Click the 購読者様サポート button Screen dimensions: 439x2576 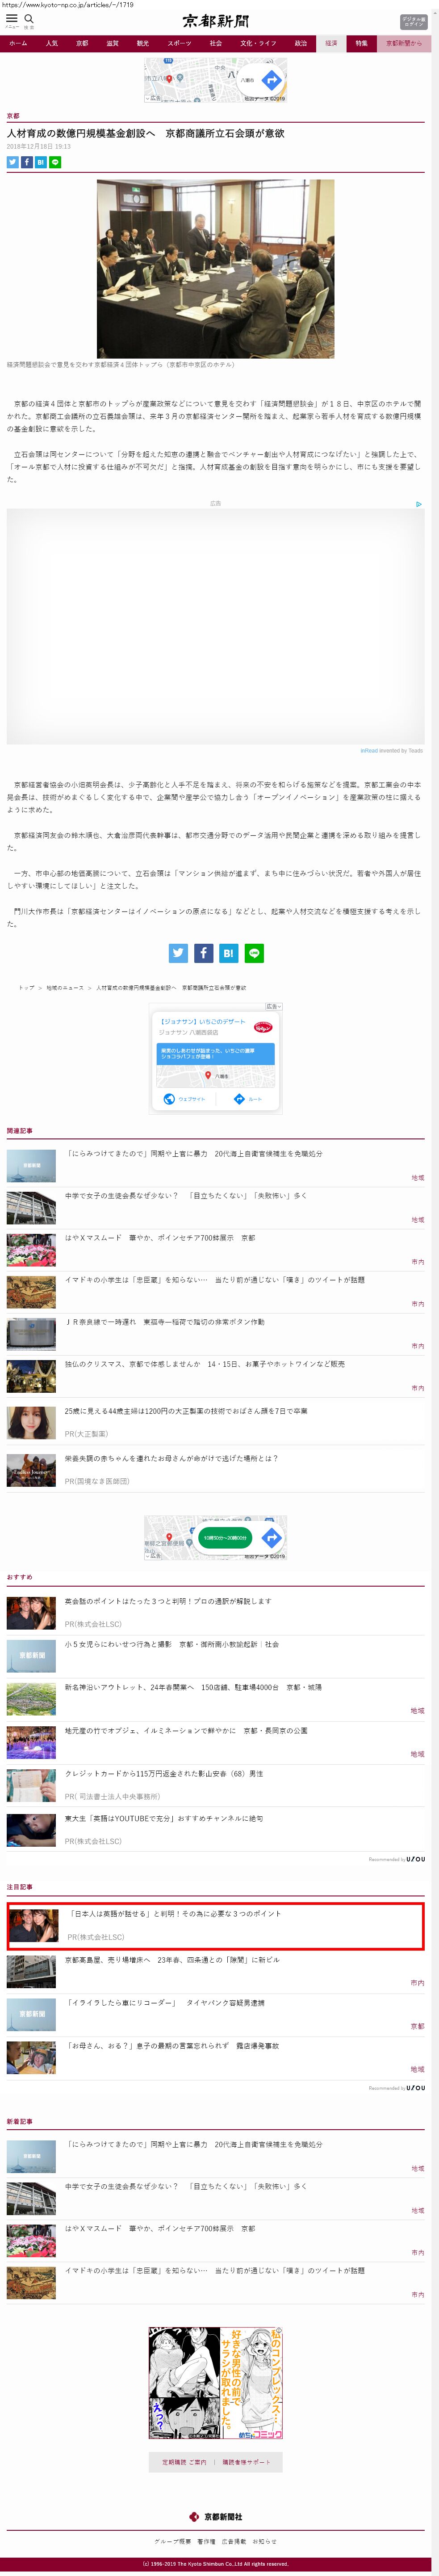(x=247, y=2462)
